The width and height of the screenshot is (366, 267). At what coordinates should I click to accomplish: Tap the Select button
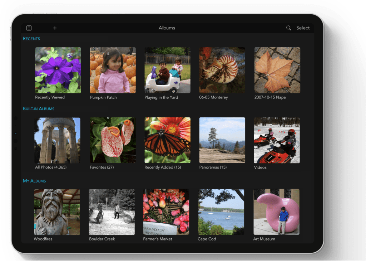(303, 28)
